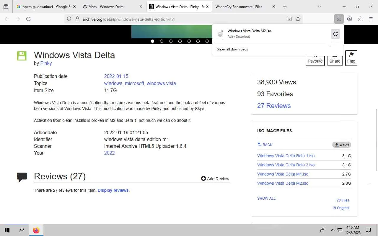Viewport: 378px width, 236px height.
Task: Close the downloads panel via toolbar download icon
Action: [339, 19]
